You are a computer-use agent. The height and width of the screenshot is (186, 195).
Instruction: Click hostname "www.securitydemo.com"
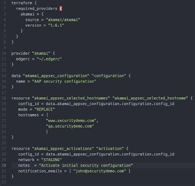coord(71,120)
